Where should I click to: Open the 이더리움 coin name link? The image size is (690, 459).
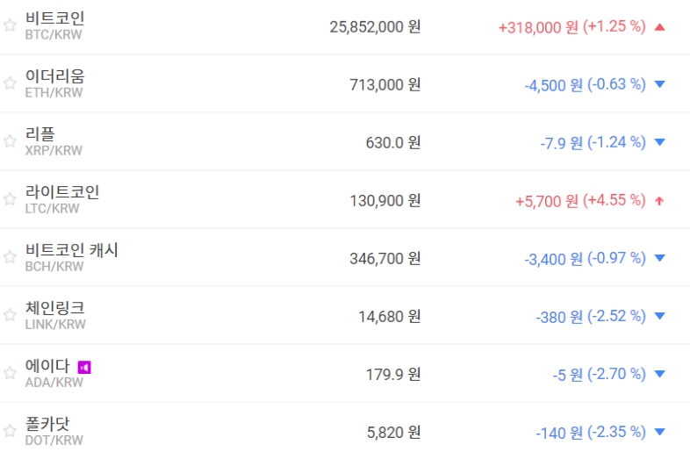point(55,76)
